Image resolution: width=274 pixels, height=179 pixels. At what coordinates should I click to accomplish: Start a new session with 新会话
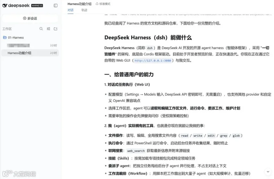click(x=30, y=18)
